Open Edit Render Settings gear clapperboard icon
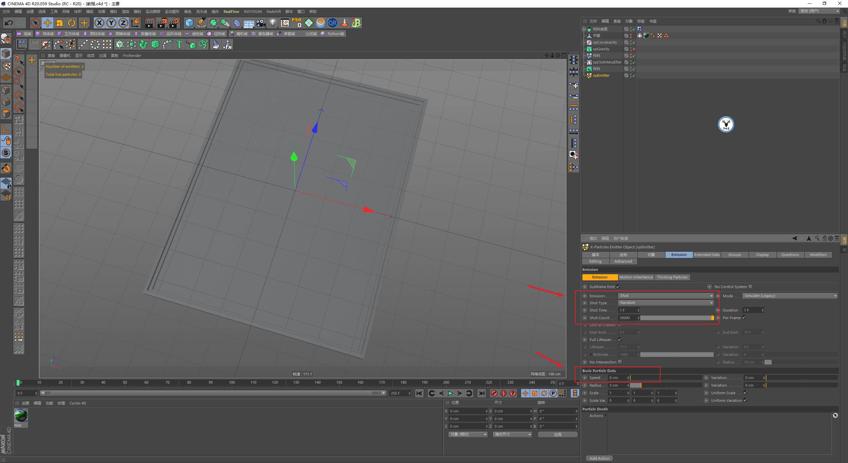This screenshot has height=463, width=848. click(174, 23)
